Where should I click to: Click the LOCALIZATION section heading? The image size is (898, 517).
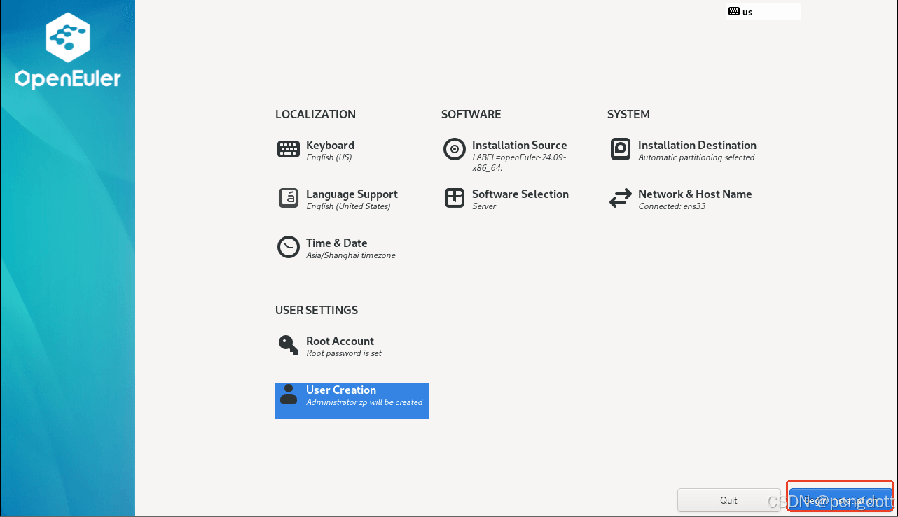click(315, 114)
